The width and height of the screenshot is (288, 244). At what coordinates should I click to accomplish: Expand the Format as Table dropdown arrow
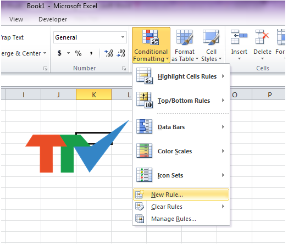click(197, 59)
